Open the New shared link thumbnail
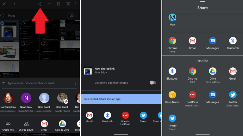The width and height of the screenshot is (243, 136). pyautogui.click(x=88, y=71)
